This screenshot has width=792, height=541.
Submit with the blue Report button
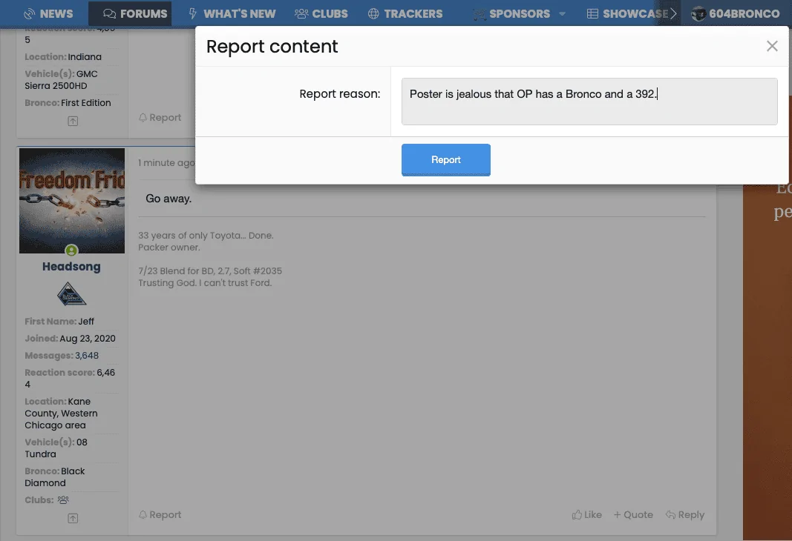pos(445,160)
